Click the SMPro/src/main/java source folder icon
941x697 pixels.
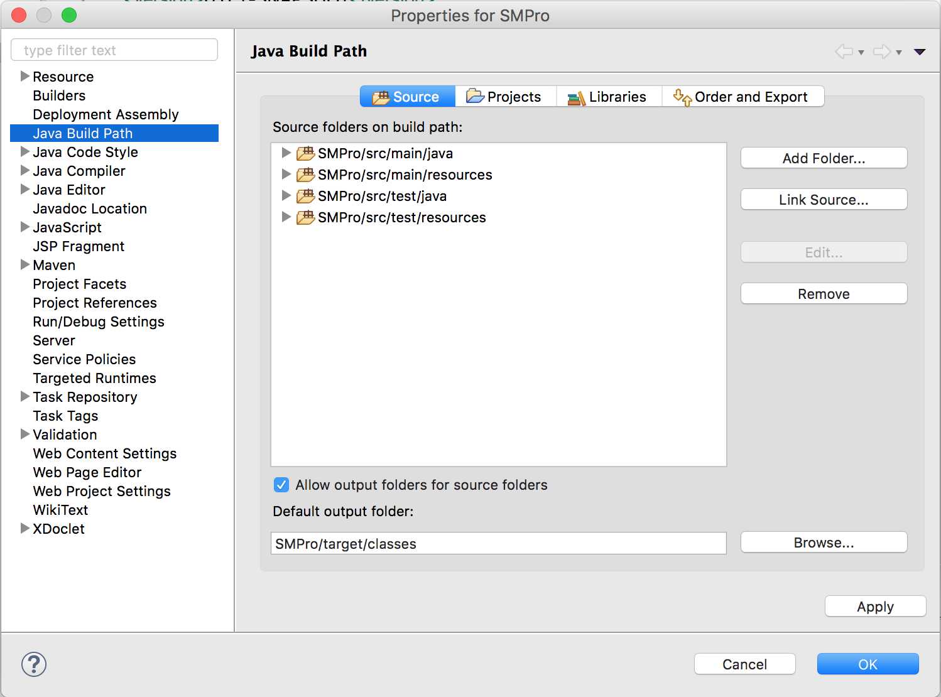pos(306,153)
